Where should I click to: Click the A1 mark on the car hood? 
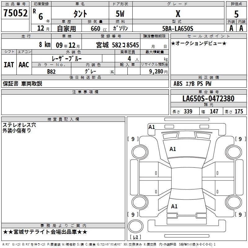pyautogui.click(x=173, y=149)
